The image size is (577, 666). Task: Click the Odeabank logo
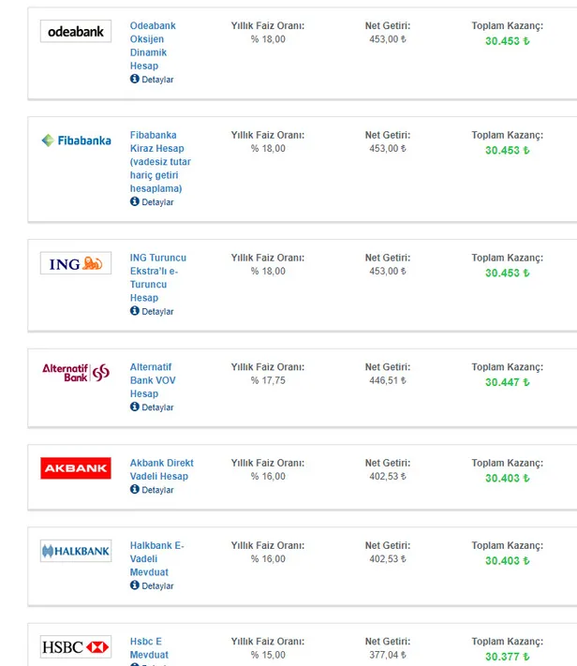76,32
